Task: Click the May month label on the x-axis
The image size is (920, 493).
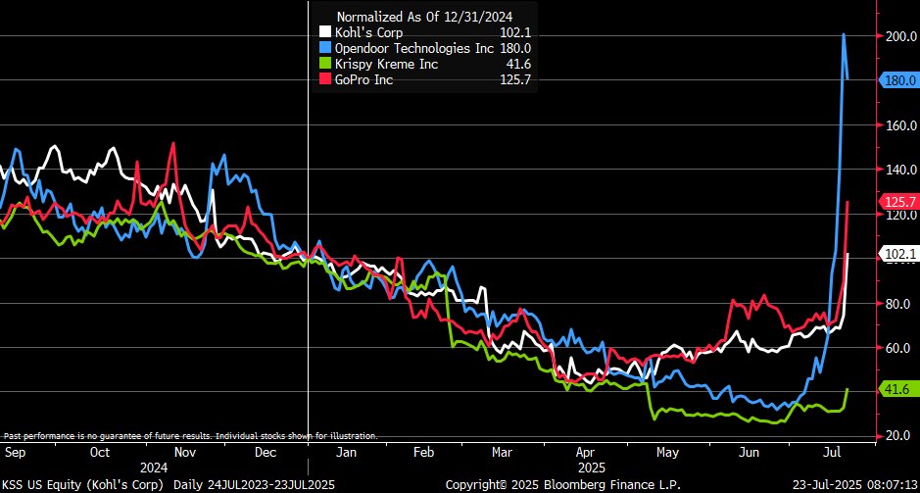Action: (x=667, y=453)
